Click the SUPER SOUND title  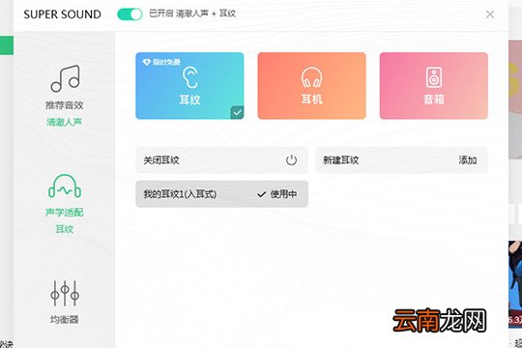tap(62, 14)
